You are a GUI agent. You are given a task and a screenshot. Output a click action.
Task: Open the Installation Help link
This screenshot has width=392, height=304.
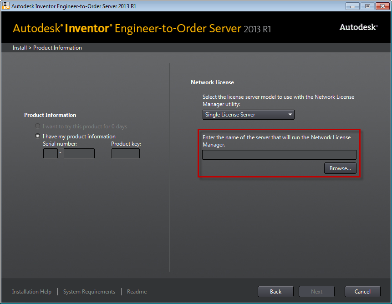[32, 292]
